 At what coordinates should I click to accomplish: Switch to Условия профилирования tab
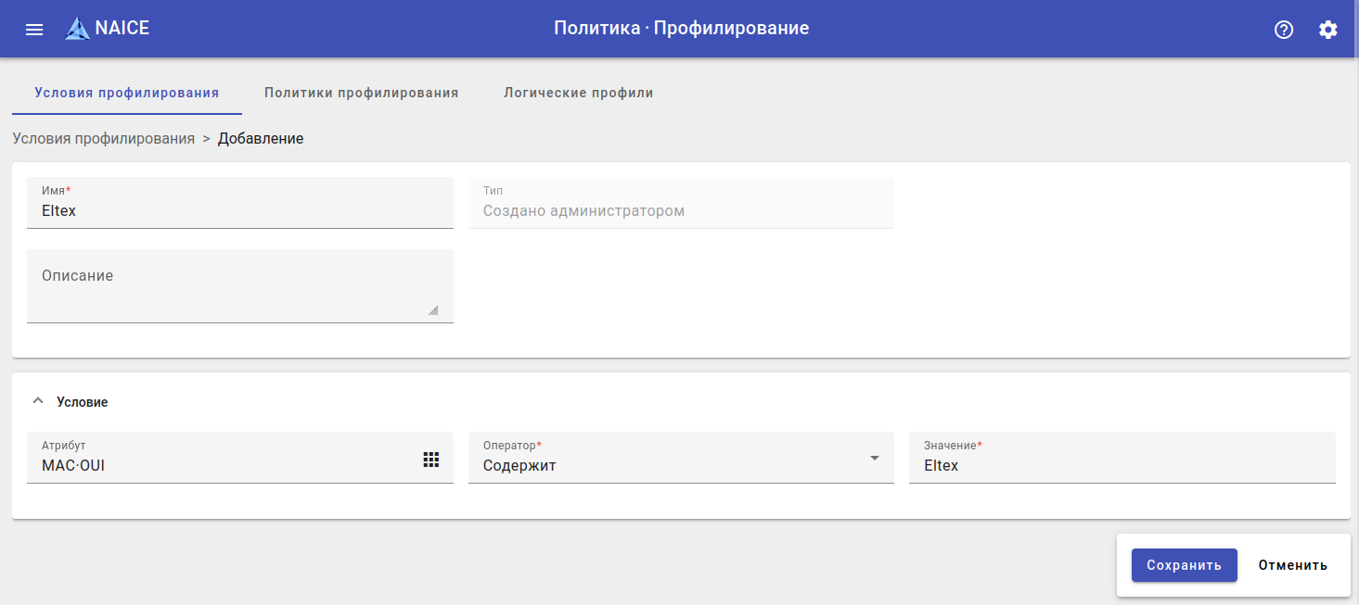pos(126,93)
